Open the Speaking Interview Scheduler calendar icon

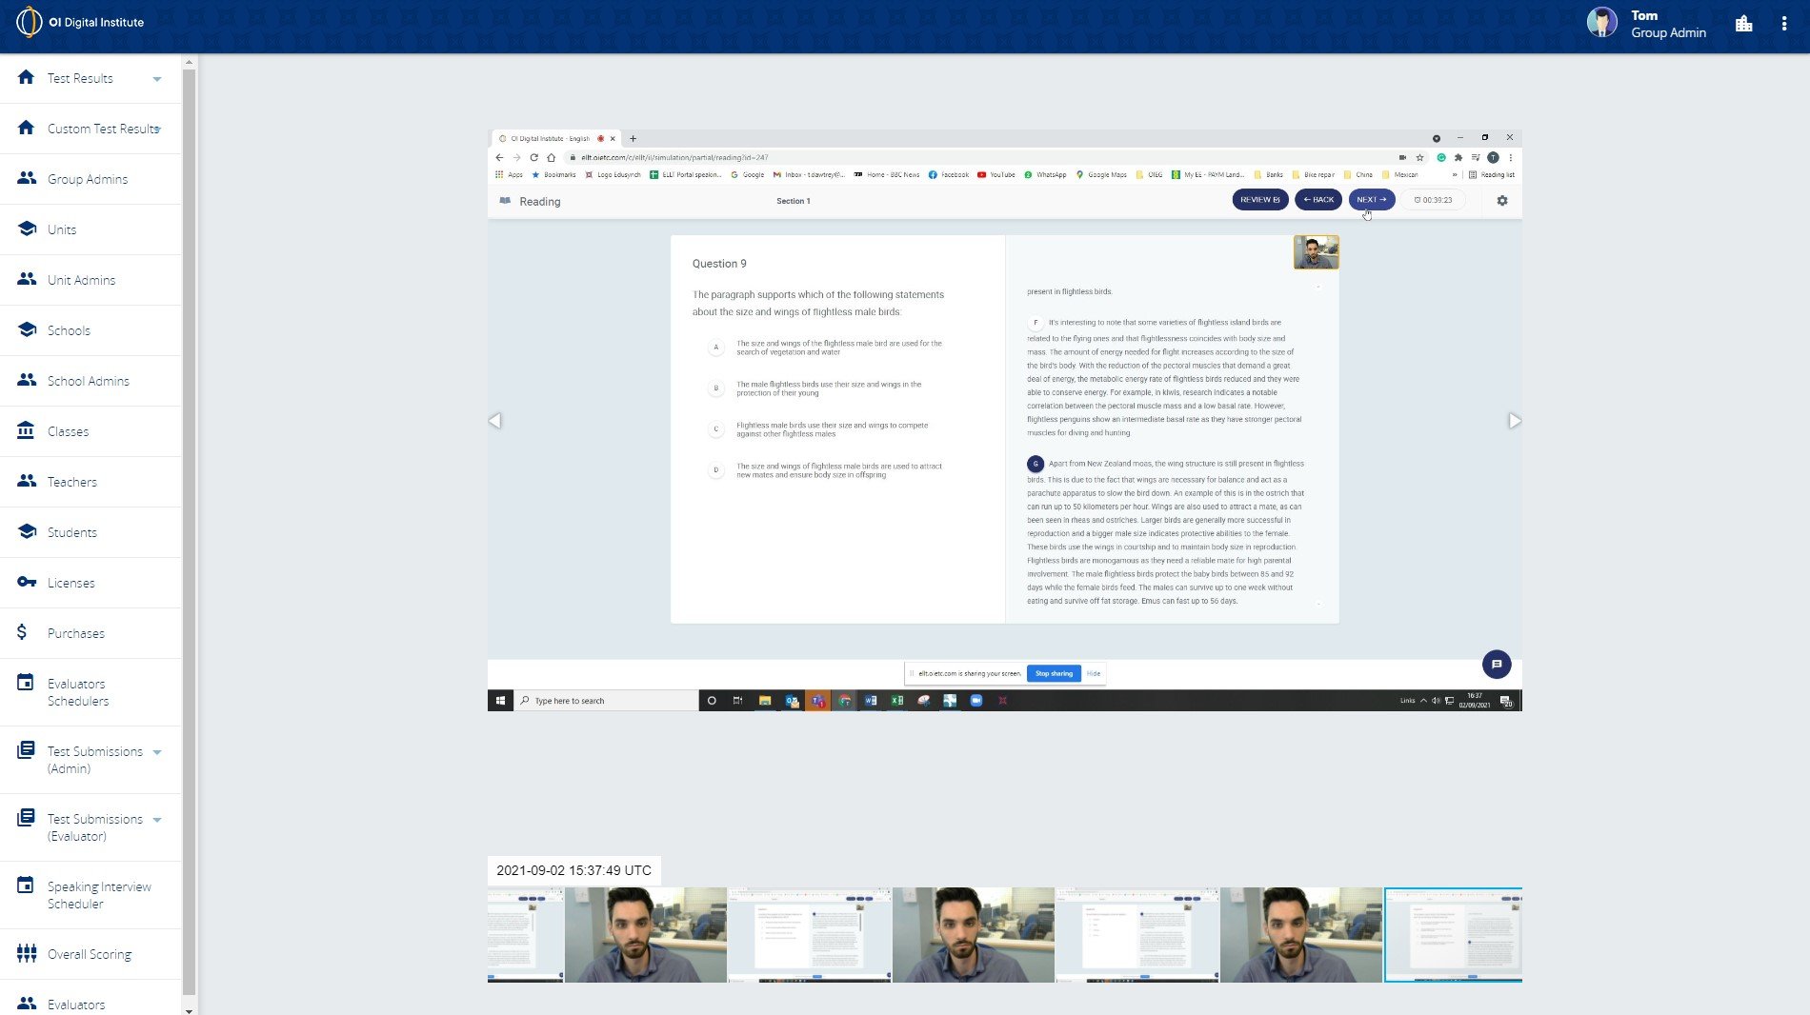[x=26, y=886]
